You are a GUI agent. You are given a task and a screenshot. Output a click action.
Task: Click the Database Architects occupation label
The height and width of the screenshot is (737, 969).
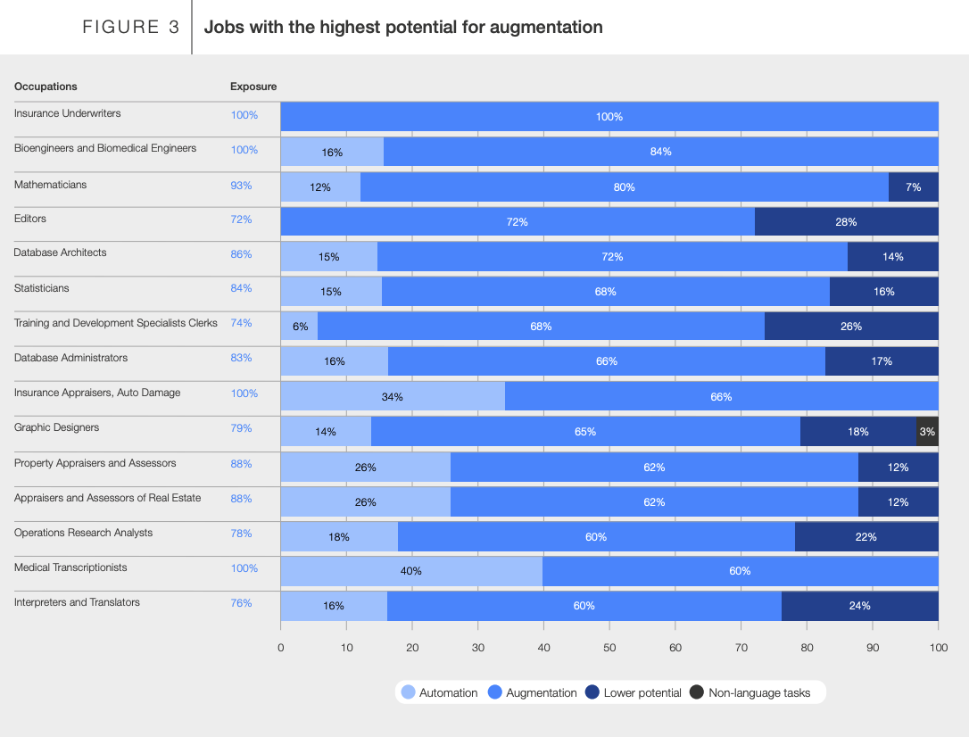60,253
